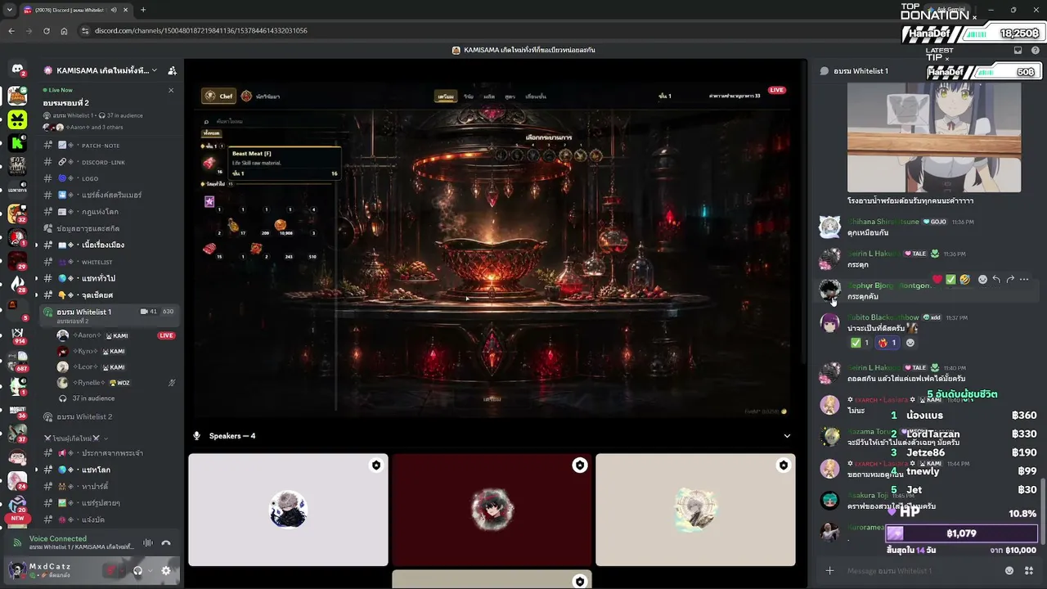
Task: Select the อบรม Whitelist 1 stage channel
Action: pyautogui.click(x=109, y=315)
